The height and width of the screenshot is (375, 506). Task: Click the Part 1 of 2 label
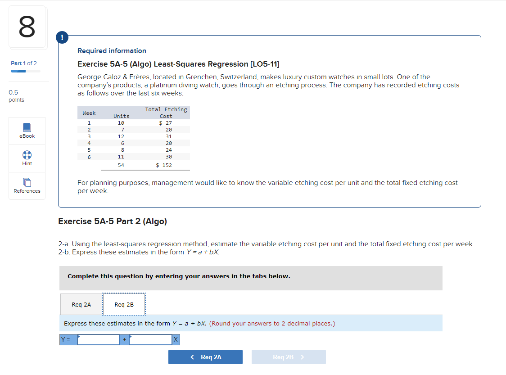(x=23, y=63)
